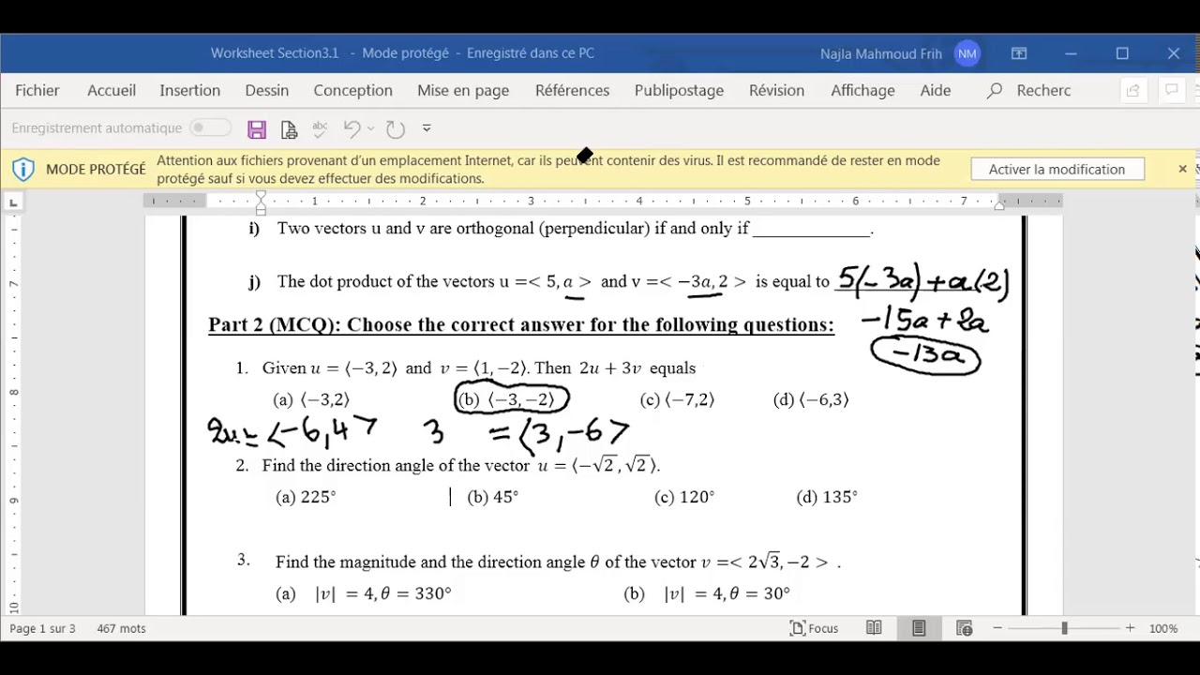The height and width of the screenshot is (675, 1200).
Task: Click the 100% zoom level
Action: 1163,628
